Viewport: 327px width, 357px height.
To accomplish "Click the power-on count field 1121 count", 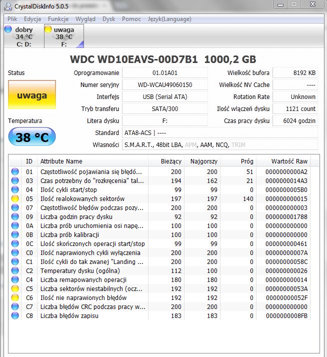I will pos(295,109).
